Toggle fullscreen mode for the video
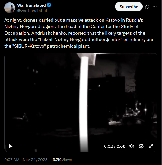The image size is (162, 165). (x=151, y=146)
